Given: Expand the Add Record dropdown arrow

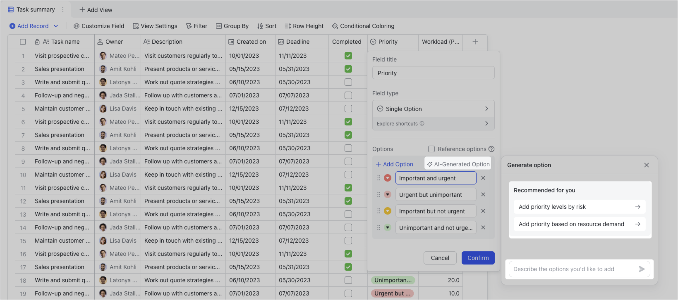Looking at the screenshot, I should click(56, 26).
